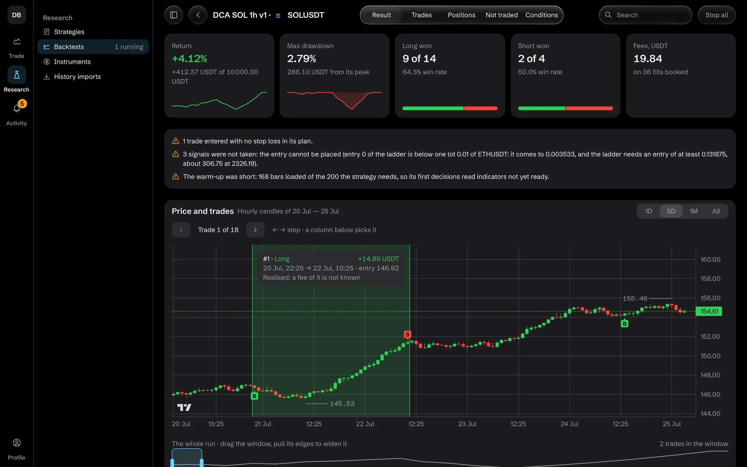Viewport: 747px width, 467px height.
Task: Click the '+14.89 USDT' trade profit
Action: [x=378, y=259]
